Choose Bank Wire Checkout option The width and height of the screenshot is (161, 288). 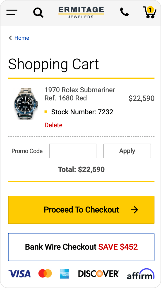click(81, 247)
